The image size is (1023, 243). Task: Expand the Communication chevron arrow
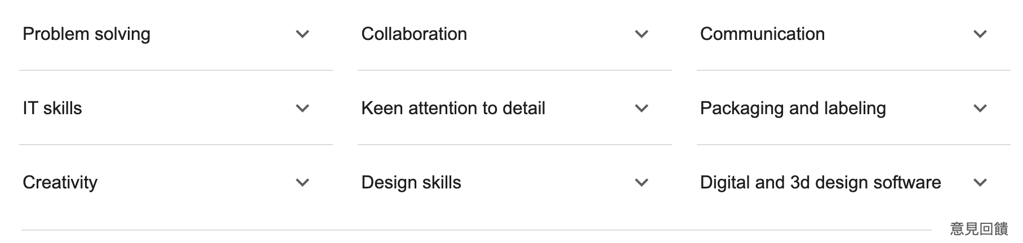[980, 34]
